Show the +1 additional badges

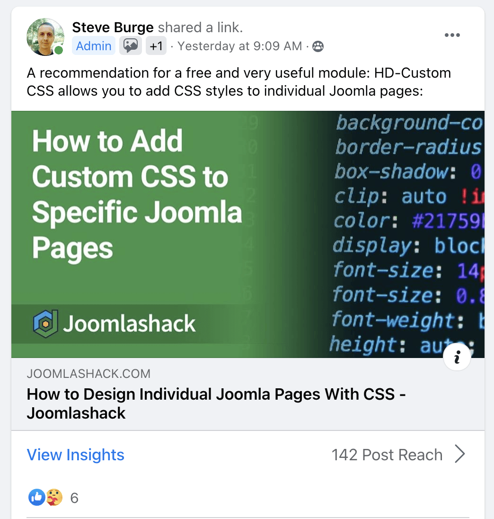tap(156, 46)
